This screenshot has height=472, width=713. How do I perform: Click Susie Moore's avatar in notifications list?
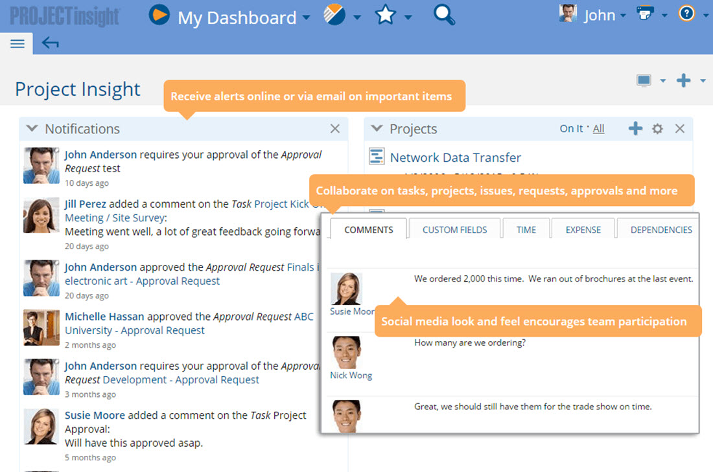41,427
